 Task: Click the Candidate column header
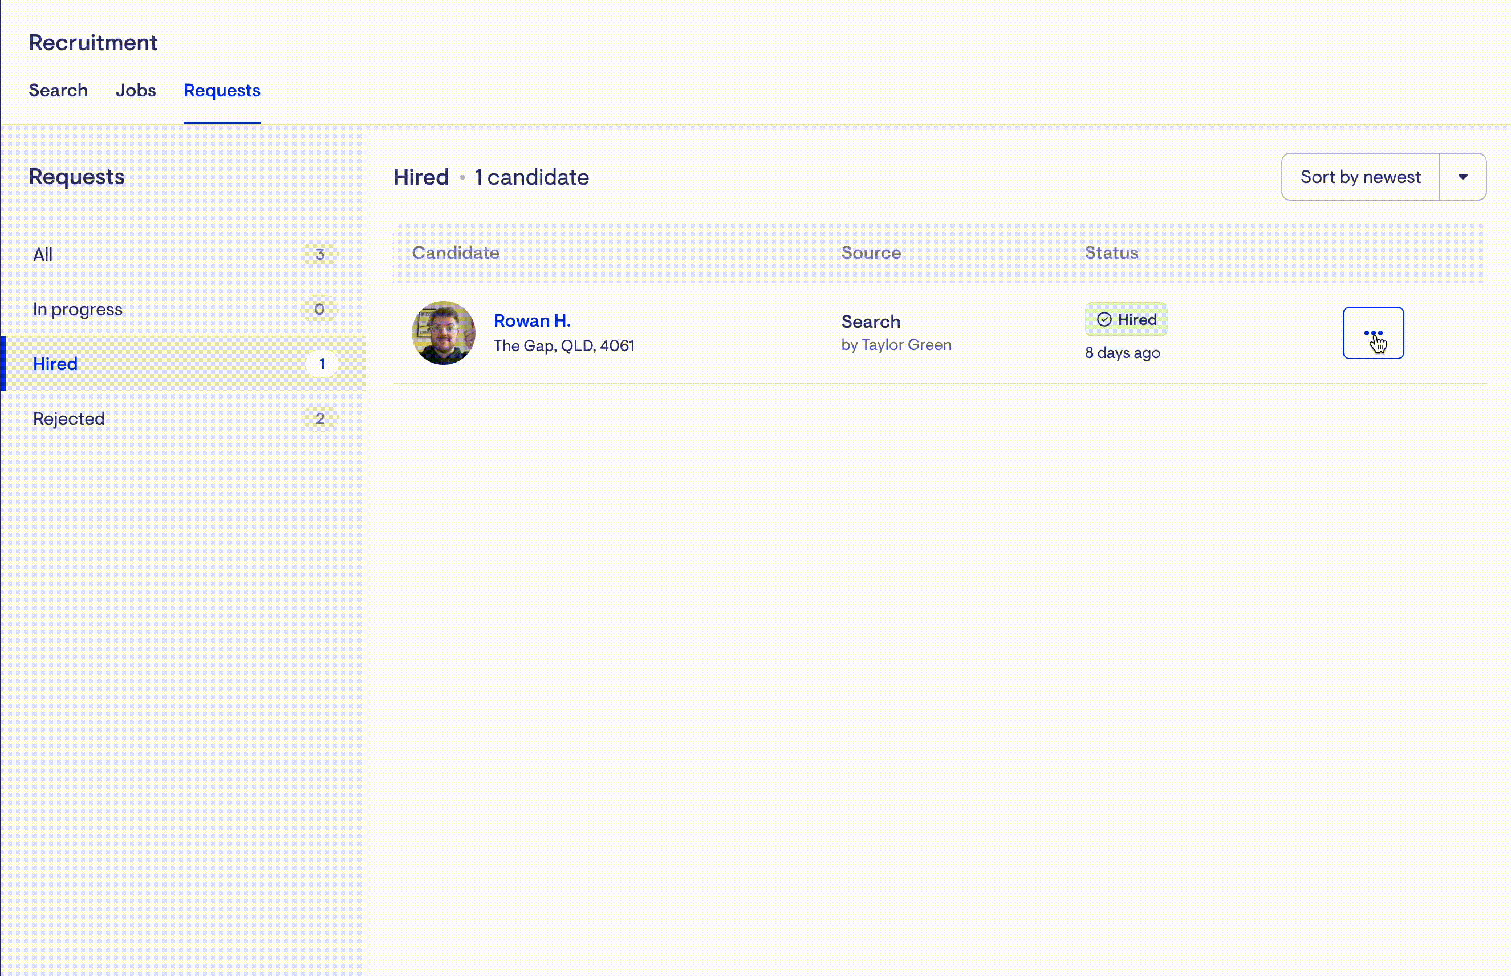coord(455,252)
